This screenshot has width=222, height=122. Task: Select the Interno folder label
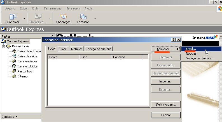coord(22,76)
